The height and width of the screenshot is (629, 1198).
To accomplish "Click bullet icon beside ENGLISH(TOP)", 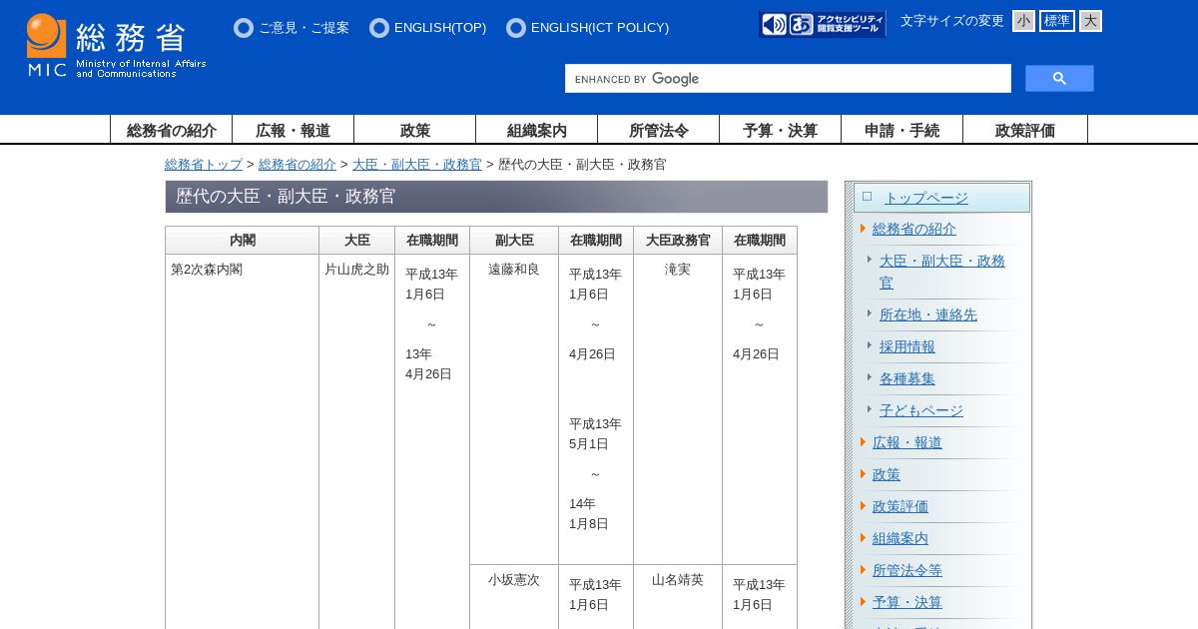I will (379, 28).
